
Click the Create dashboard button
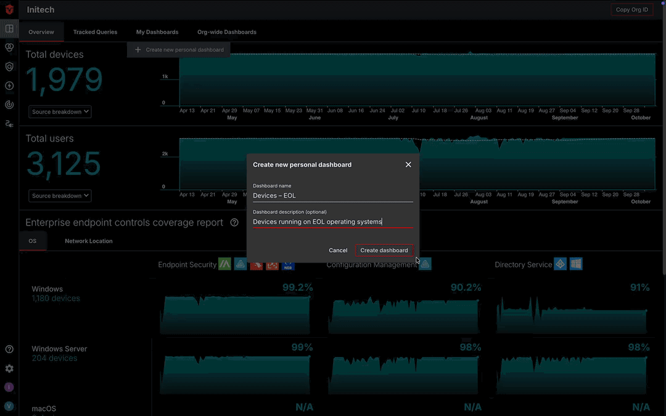384,250
